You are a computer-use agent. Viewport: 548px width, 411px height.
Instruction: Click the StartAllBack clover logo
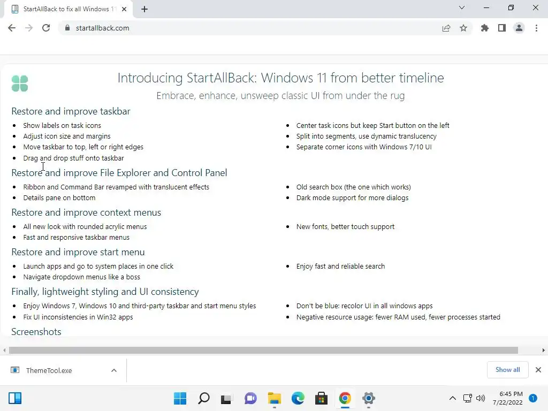coord(20,83)
